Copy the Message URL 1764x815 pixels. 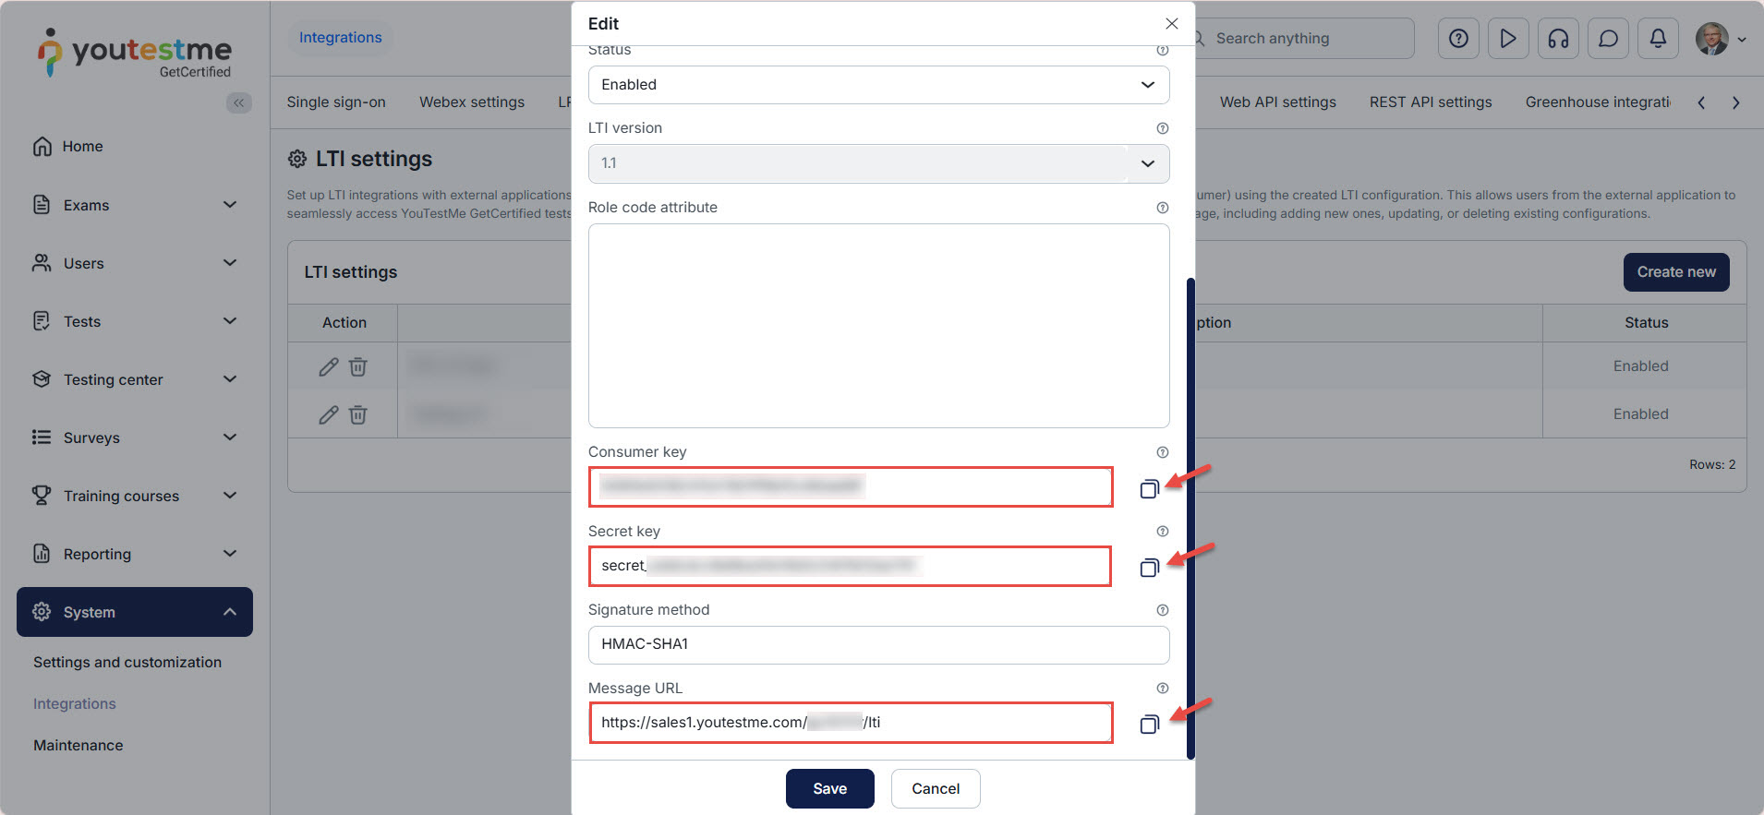tap(1149, 725)
